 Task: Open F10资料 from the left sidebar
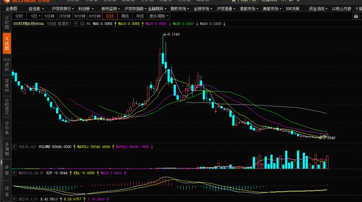pos(7,65)
